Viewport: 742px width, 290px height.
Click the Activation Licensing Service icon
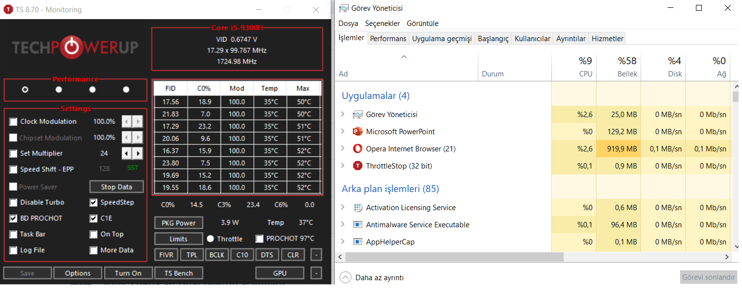[357, 208]
